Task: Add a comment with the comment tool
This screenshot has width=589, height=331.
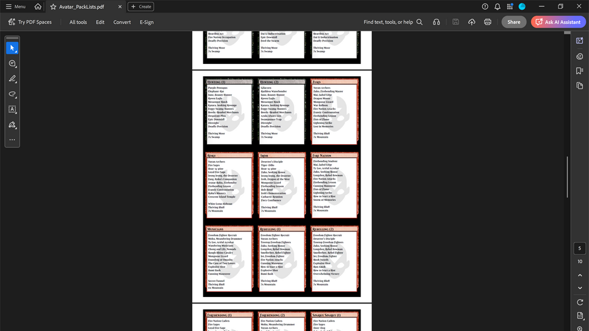Action: click(x=12, y=63)
